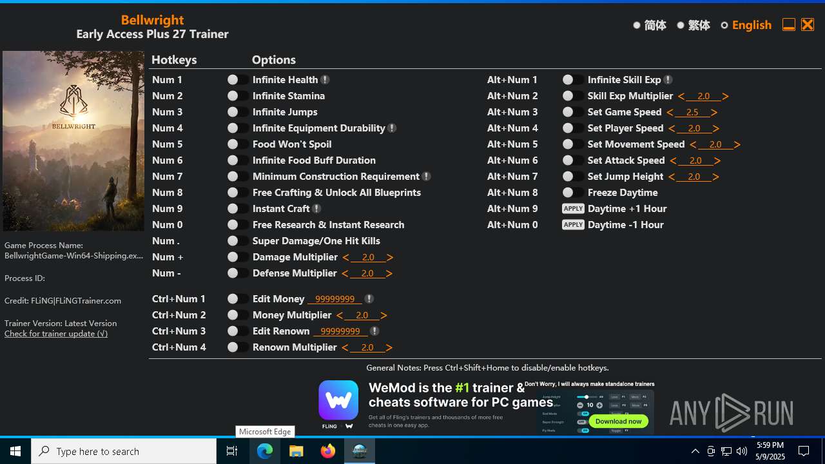Enable Food Won't Spoil
This screenshot has height=464, width=825.
238,144
